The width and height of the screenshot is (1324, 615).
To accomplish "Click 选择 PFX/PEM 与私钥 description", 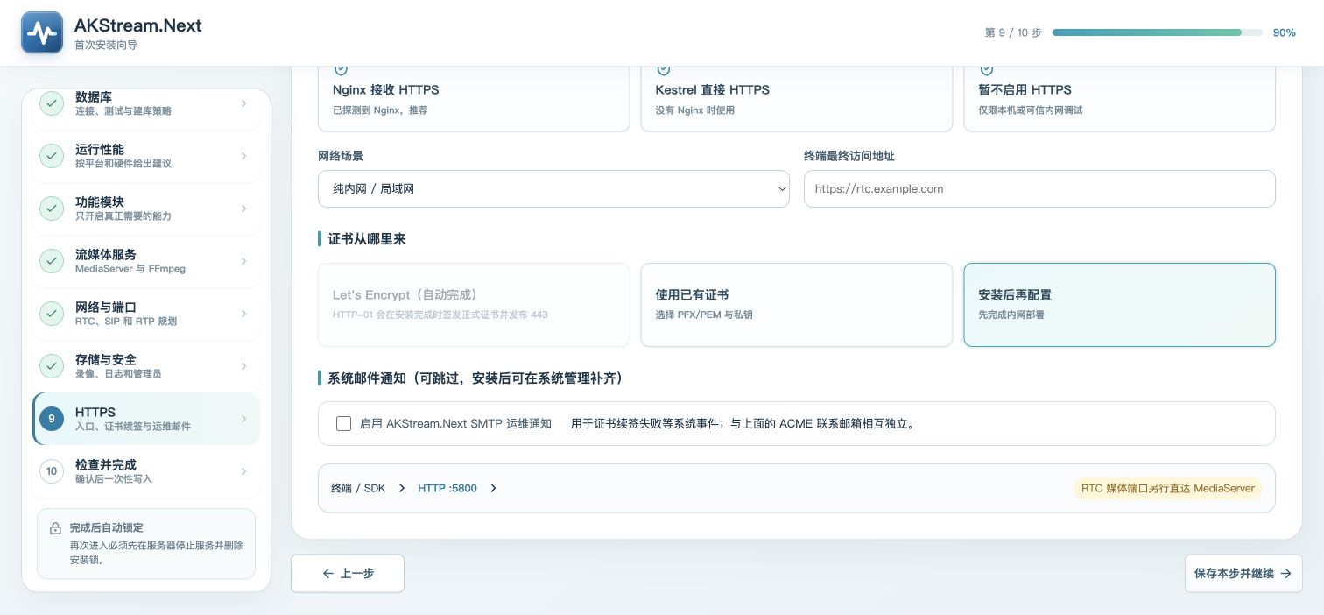I will click(704, 315).
